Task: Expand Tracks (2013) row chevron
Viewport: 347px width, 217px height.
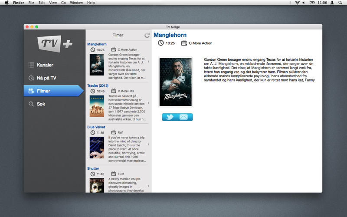Action: (x=148, y=103)
